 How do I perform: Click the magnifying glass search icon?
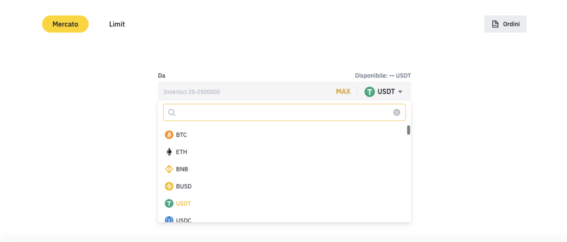172,113
